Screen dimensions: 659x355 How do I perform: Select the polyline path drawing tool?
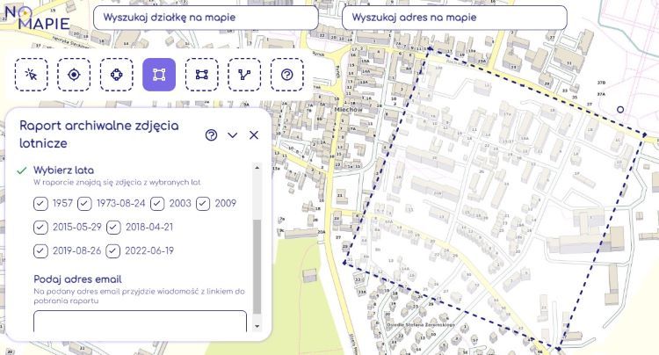(x=244, y=75)
